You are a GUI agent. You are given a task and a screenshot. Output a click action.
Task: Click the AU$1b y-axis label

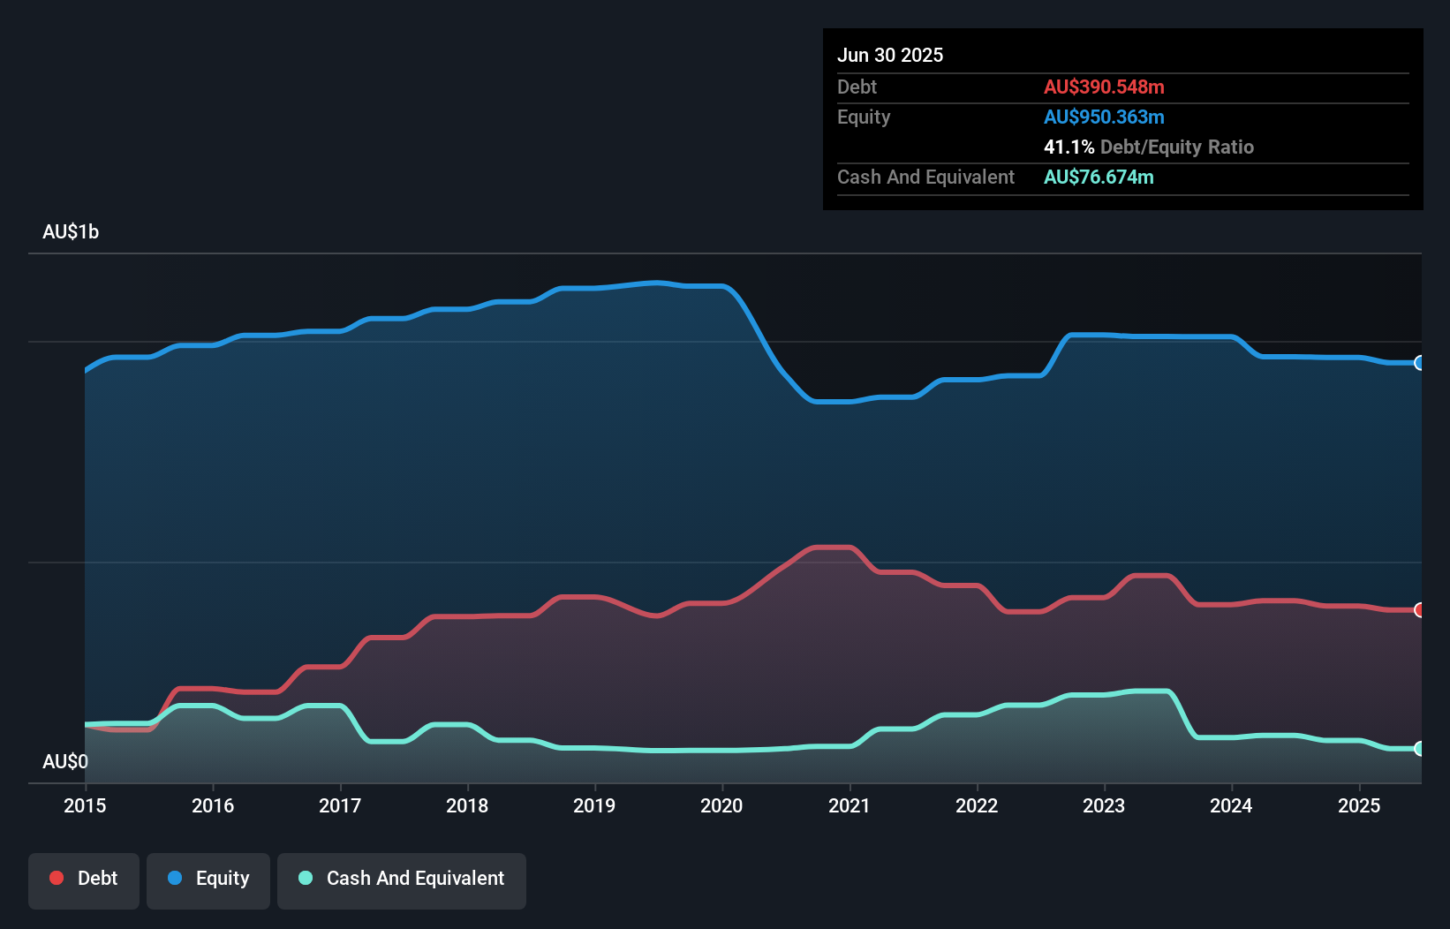[71, 232]
